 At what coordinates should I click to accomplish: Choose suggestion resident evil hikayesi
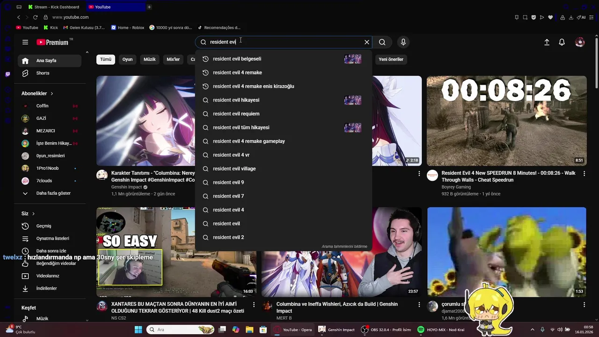[x=284, y=100]
